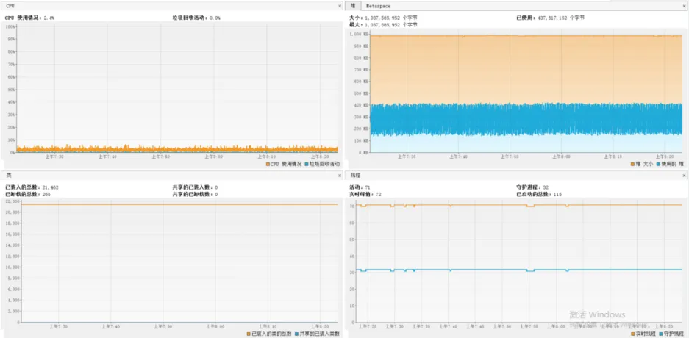Select the 堆 heap tab
The image size is (689, 338).
coord(353,6)
